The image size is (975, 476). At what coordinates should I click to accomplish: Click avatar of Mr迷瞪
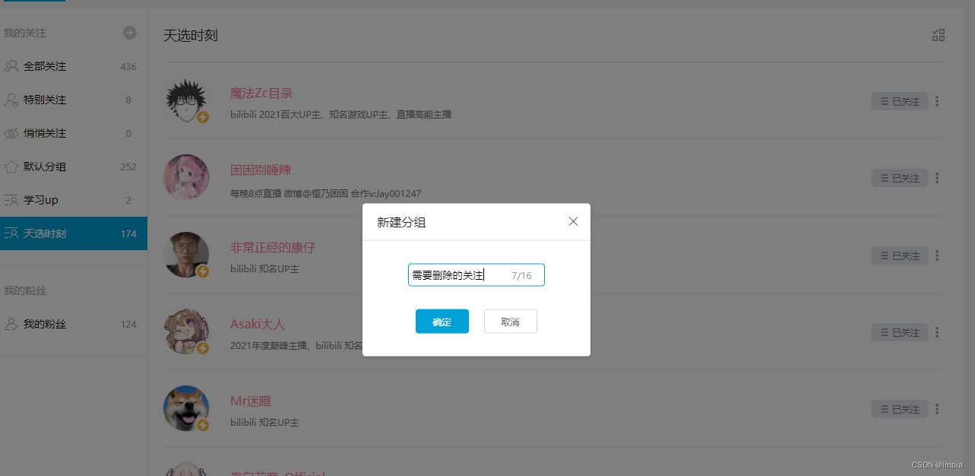pos(186,408)
